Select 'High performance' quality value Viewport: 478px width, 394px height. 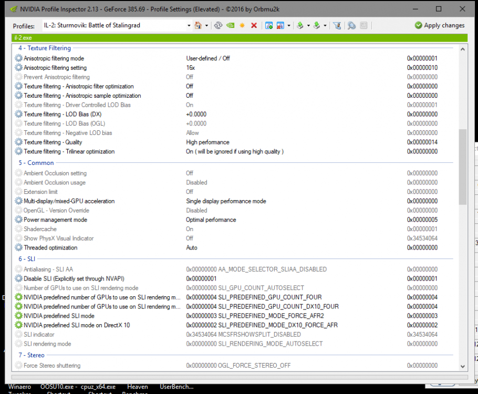click(207, 142)
